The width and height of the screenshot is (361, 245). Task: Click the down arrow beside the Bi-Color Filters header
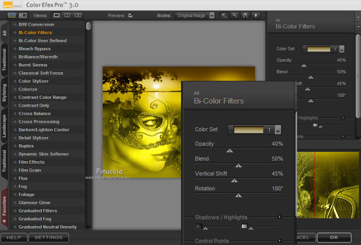(x=358, y=27)
